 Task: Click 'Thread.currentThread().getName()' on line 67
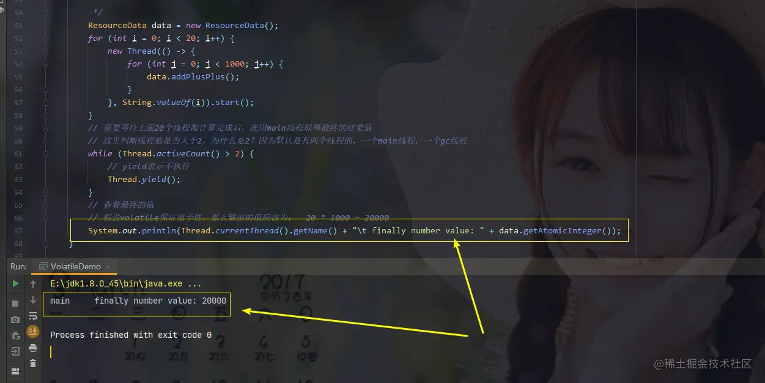click(x=259, y=231)
